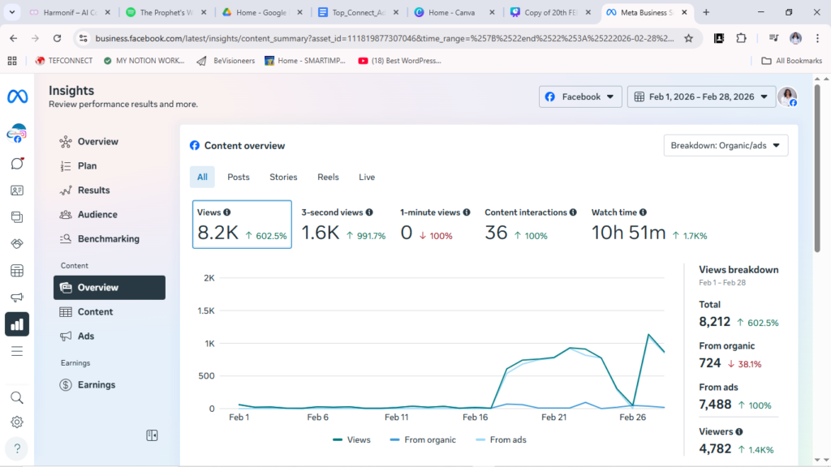The image size is (831, 467).
Task: Open the Feb 1–Feb 28 date range picker
Action: pos(701,96)
